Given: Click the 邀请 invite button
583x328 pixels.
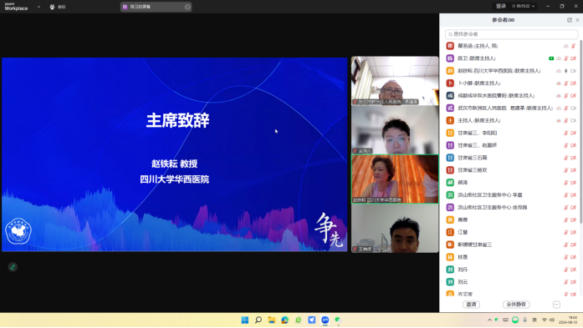Looking at the screenshot, I should (x=471, y=305).
